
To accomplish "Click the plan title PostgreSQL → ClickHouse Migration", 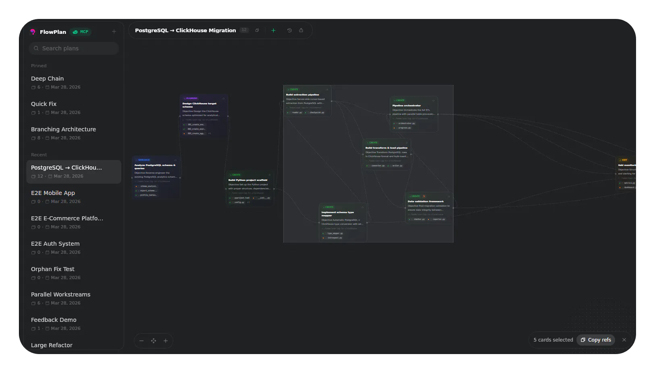I will click(x=185, y=31).
